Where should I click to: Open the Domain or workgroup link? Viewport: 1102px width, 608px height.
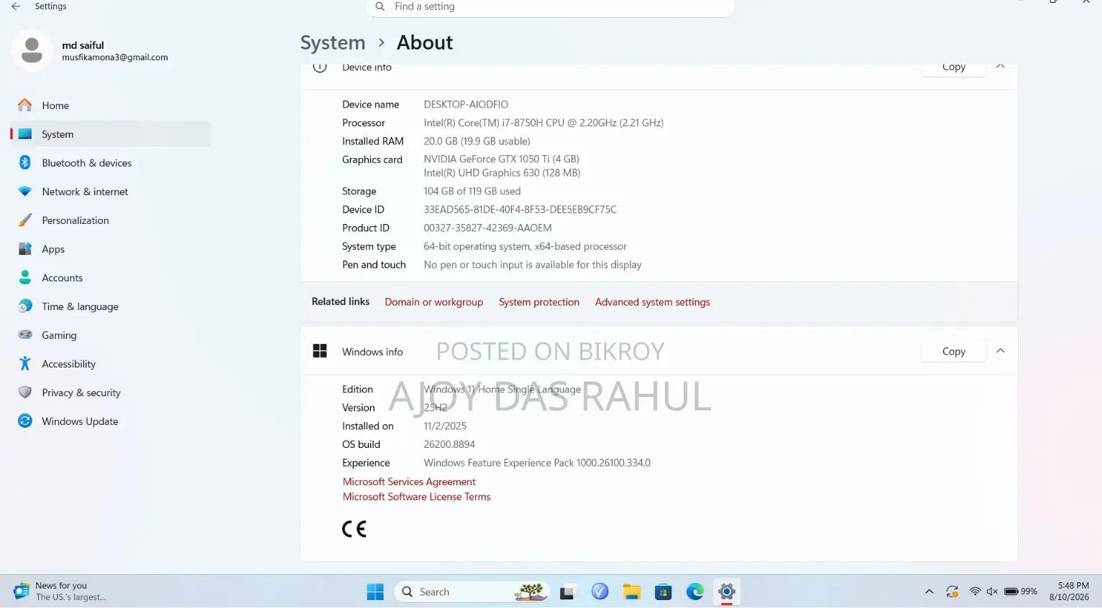click(x=433, y=302)
